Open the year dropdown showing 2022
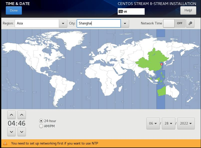This screenshot has height=148, width=201. pyautogui.click(x=186, y=123)
